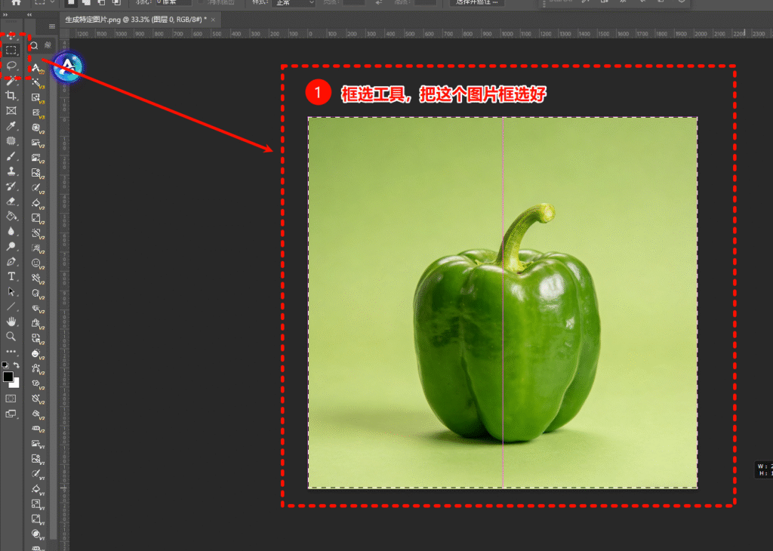Select the Hand tool
This screenshot has width=773, height=551.
pyautogui.click(x=11, y=322)
